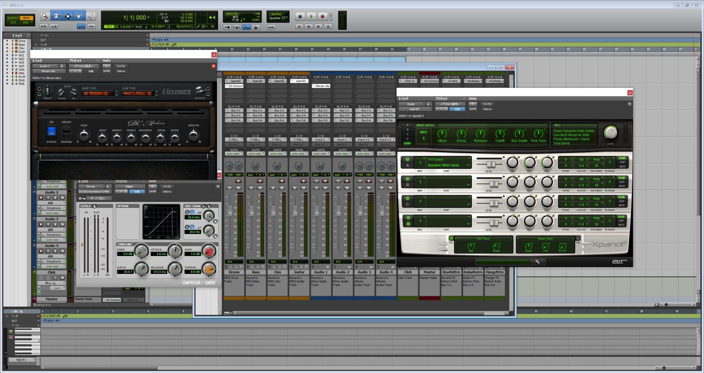
Task: Toggle the FX2 Stereo Delay power button
Action: pos(578,238)
